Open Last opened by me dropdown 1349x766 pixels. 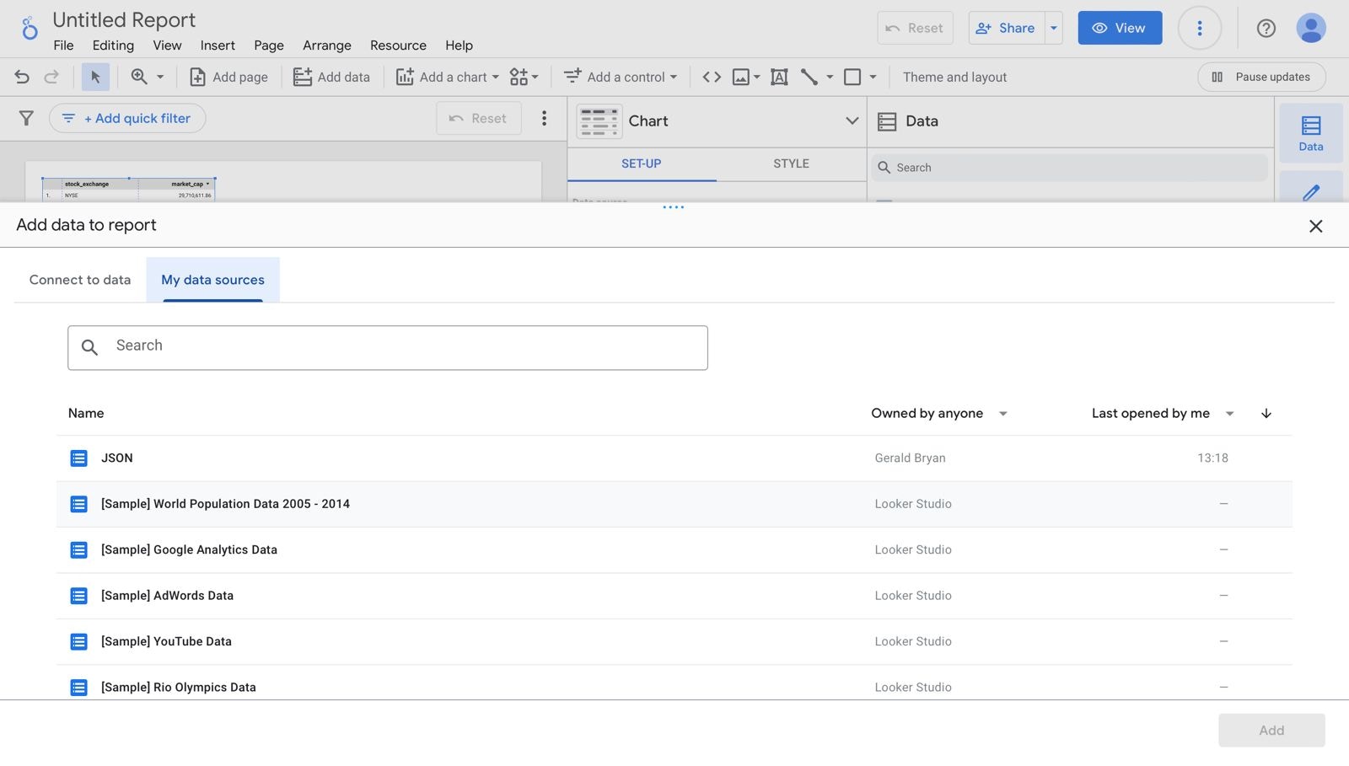point(1163,413)
